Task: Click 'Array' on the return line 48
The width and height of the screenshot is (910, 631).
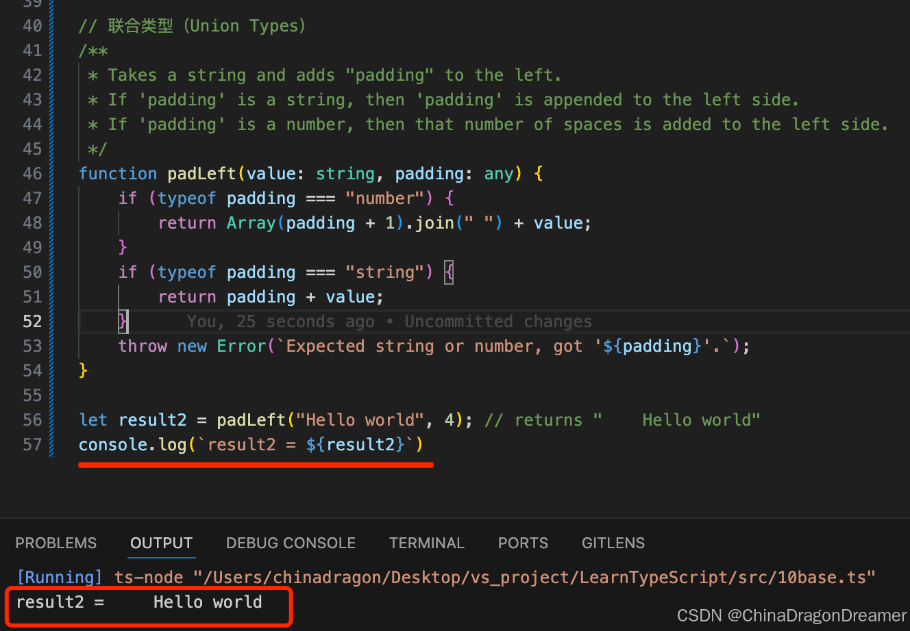Action: (251, 223)
